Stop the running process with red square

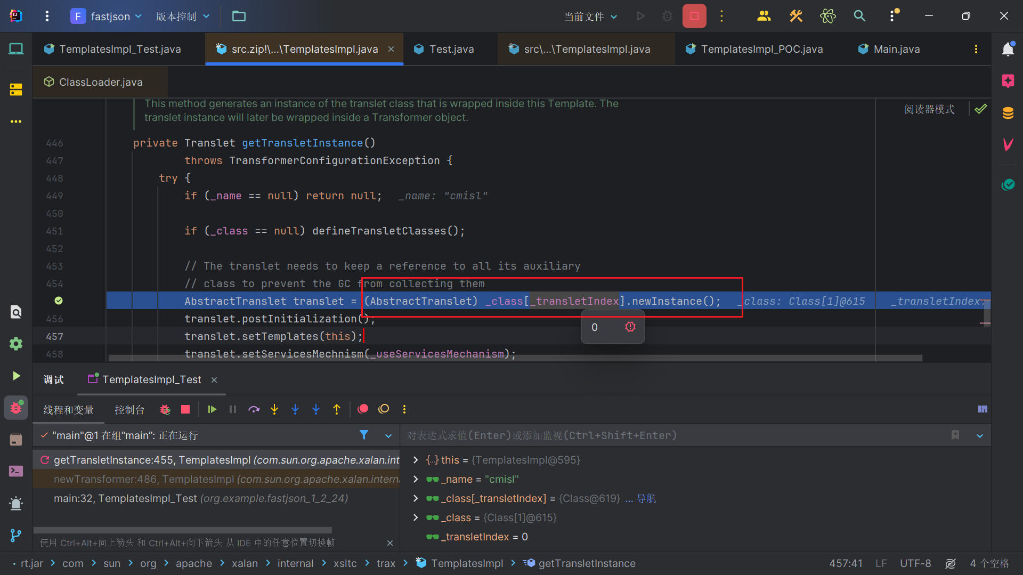coord(694,16)
